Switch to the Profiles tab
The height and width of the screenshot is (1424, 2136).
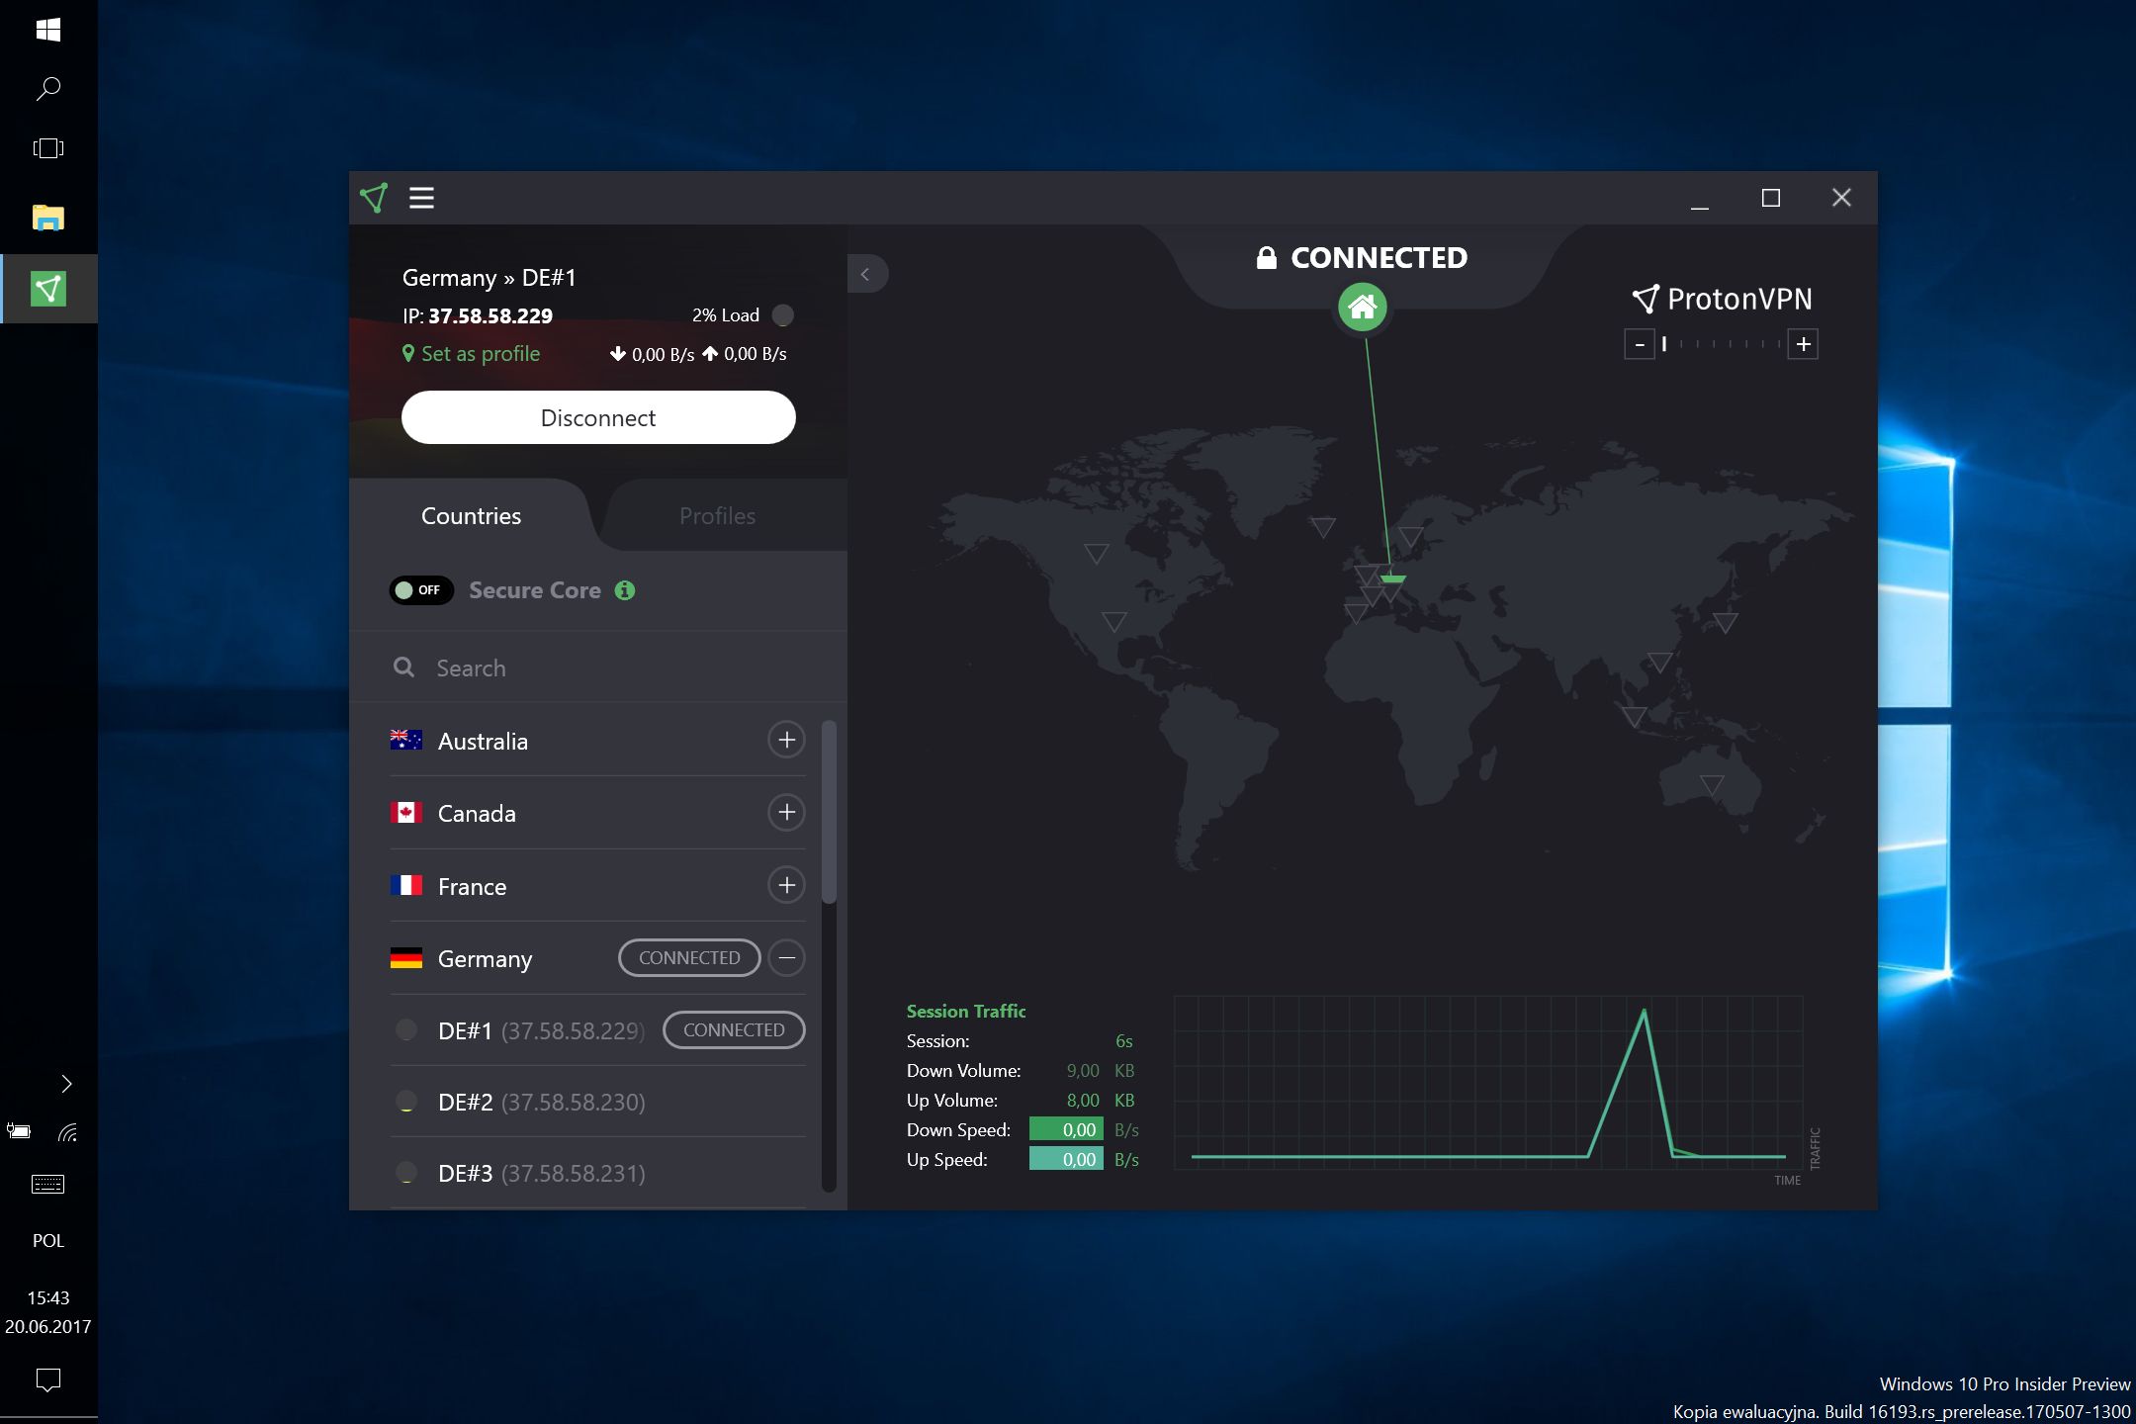(717, 516)
